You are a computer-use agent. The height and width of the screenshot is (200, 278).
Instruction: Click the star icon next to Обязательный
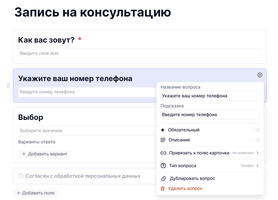click(163, 130)
